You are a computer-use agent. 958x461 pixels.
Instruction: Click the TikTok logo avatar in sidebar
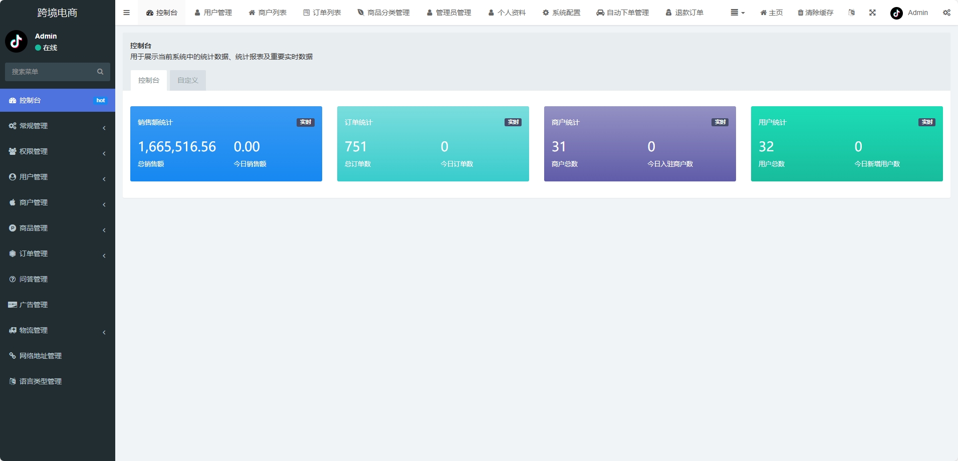[16, 42]
